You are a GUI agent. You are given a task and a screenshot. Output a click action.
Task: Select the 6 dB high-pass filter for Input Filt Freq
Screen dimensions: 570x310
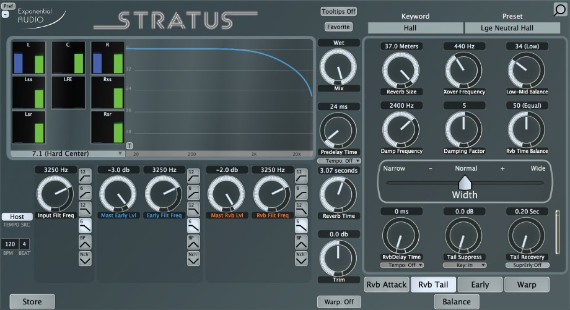[x=85, y=193]
